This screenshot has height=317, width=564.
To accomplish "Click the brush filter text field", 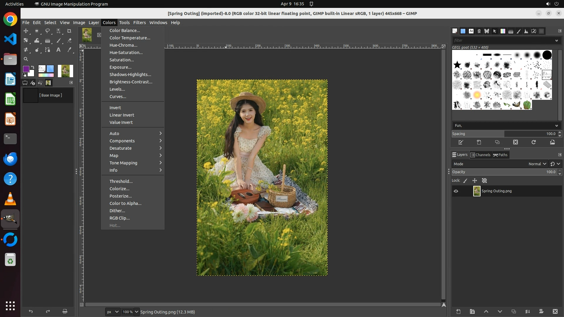I will 503,41.
